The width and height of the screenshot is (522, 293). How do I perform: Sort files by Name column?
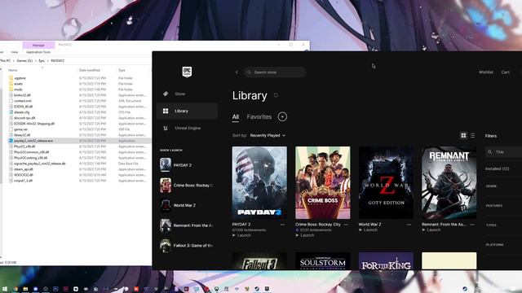[x=13, y=70]
